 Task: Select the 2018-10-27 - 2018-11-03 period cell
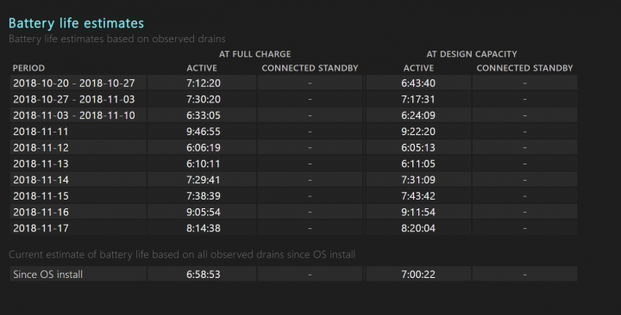[x=78, y=99]
